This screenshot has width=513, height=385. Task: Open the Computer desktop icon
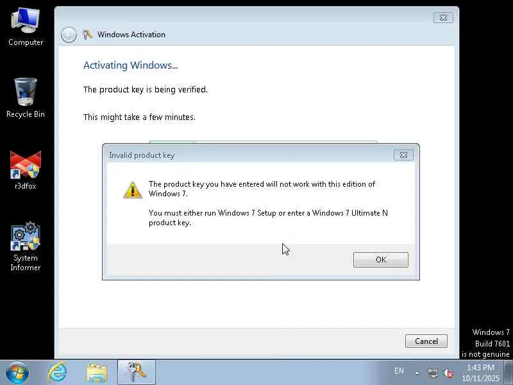click(26, 28)
